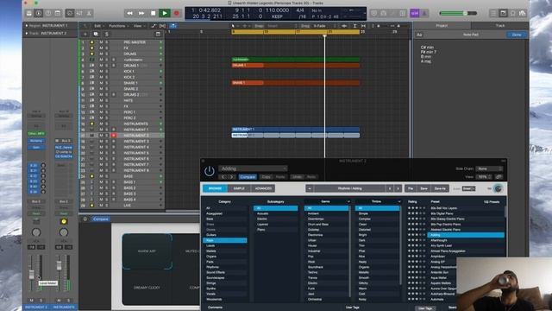
Task: Click the yellow cycle range in ruler
Action: (x=296, y=32)
